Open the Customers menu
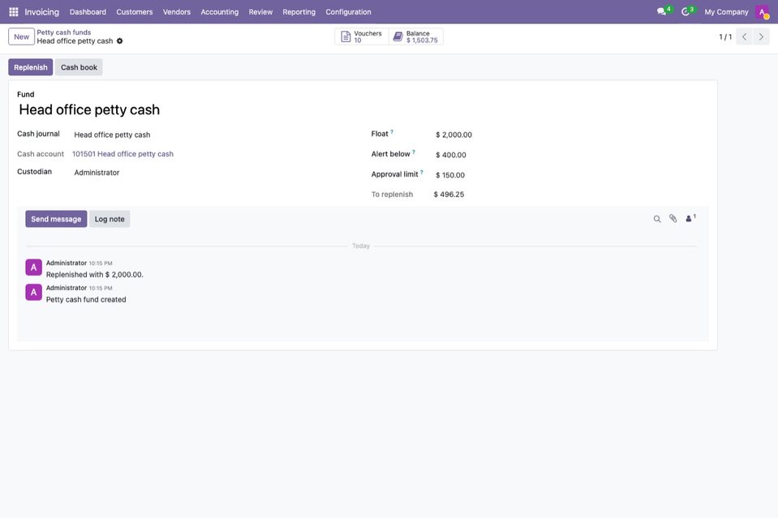778x518 pixels. pyautogui.click(x=135, y=12)
